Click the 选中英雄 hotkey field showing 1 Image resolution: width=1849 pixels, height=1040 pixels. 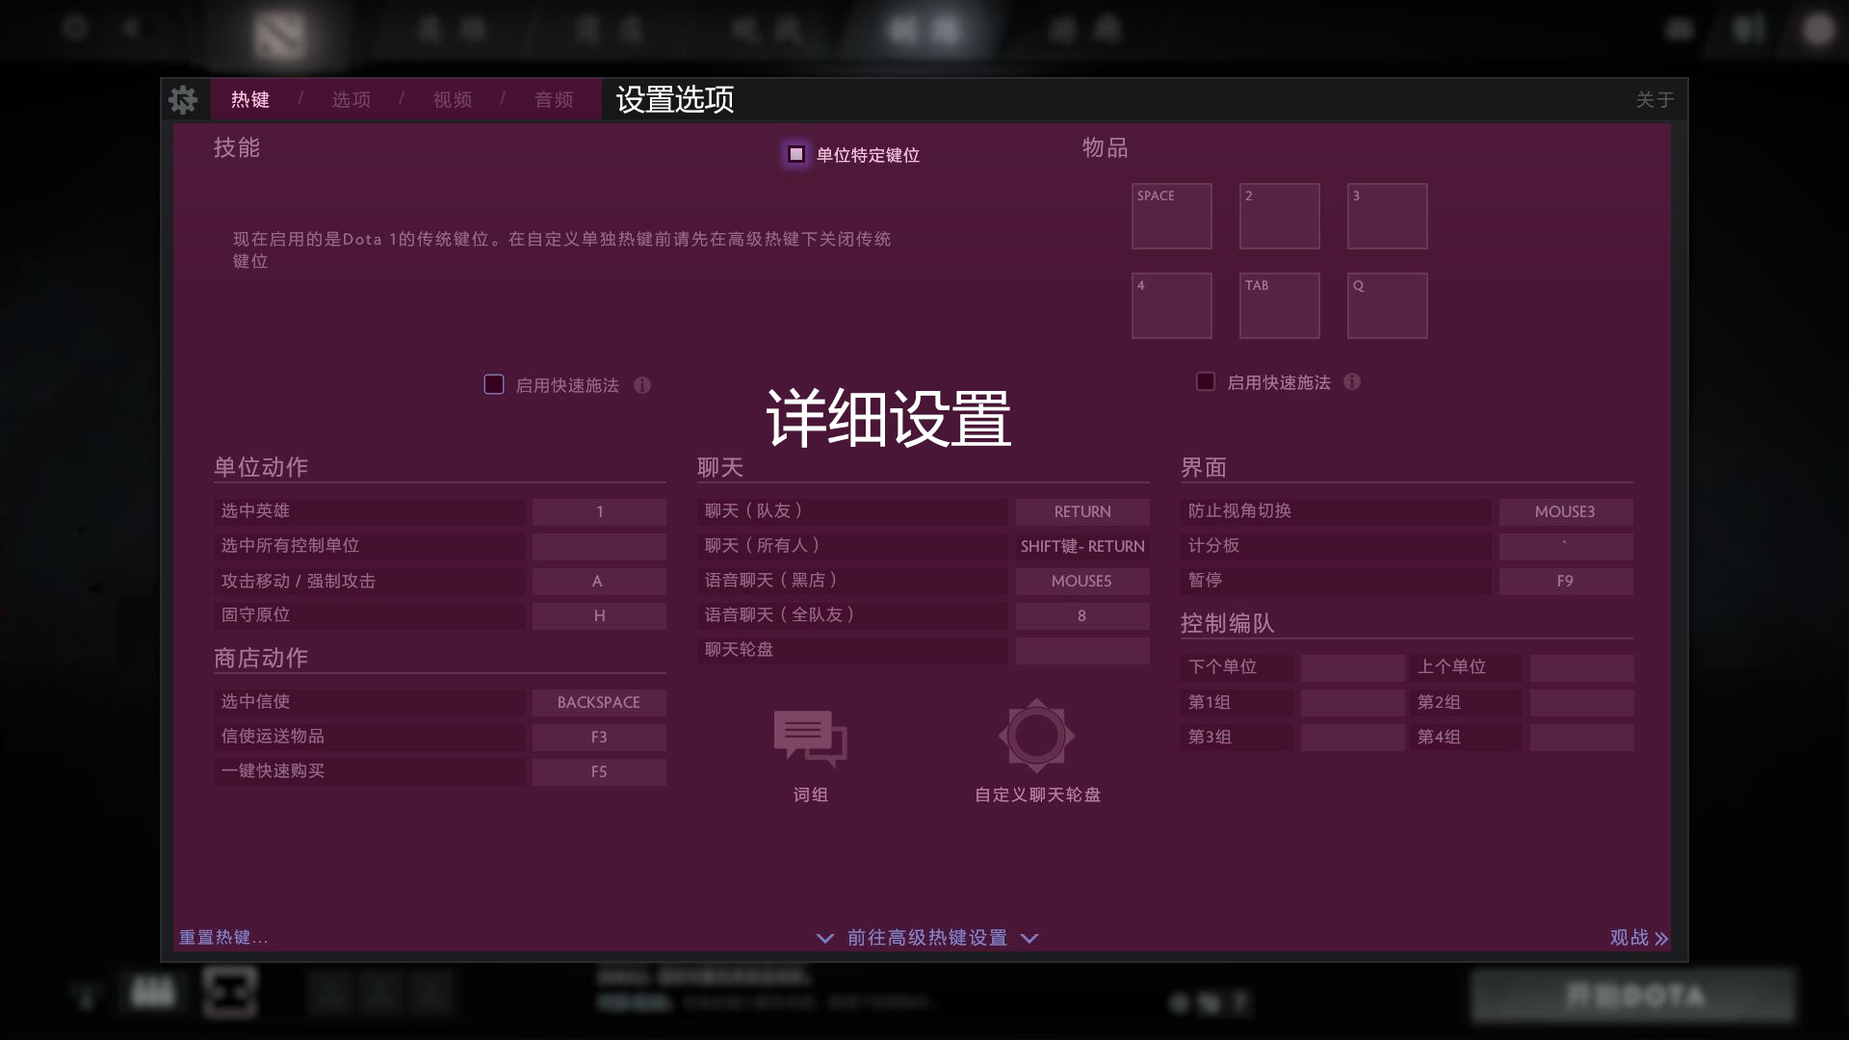pyautogui.click(x=599, y=512)
